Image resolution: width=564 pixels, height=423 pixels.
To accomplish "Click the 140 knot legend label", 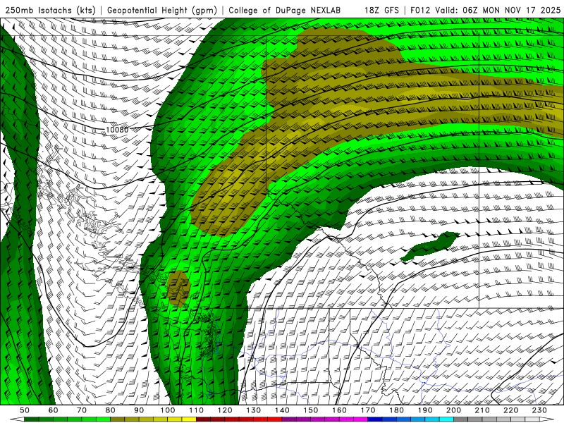I will click(283, 410).
